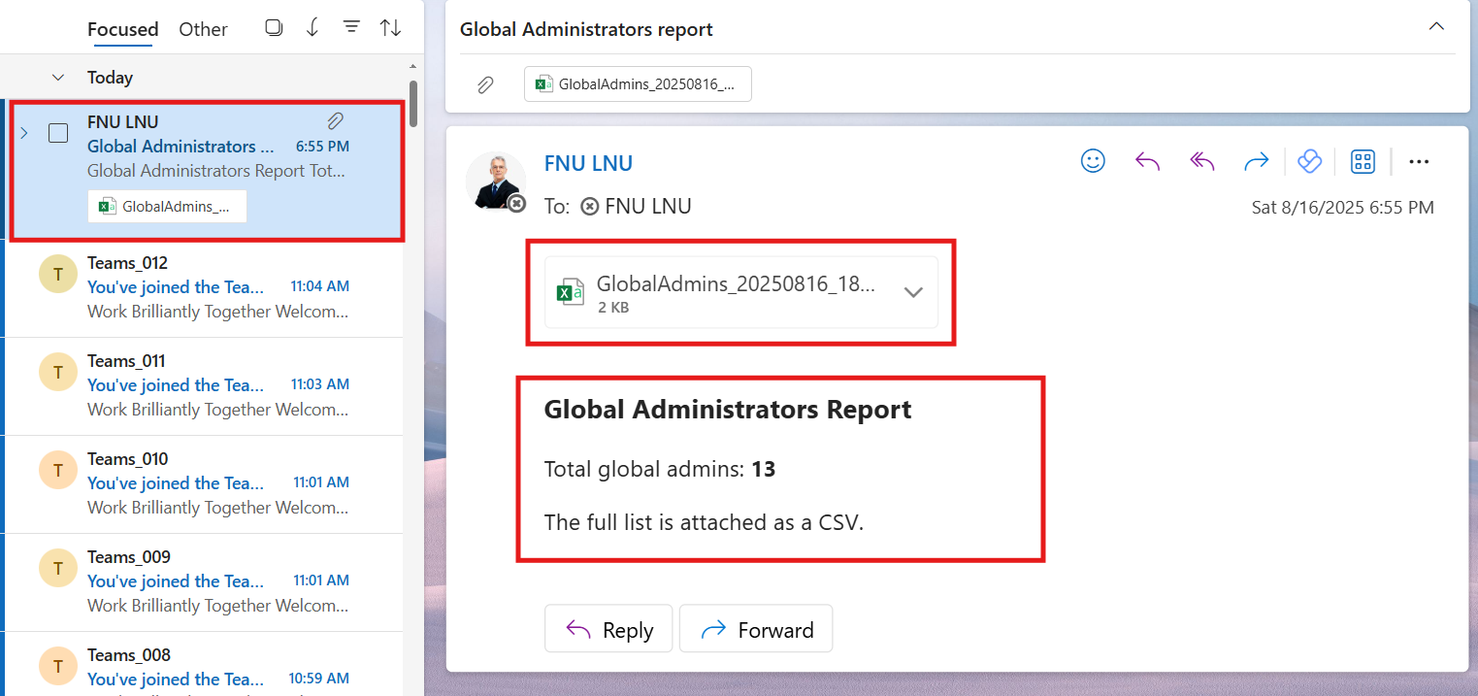Click the Reply arrow icon in message toolbar

coord(1148,161)
